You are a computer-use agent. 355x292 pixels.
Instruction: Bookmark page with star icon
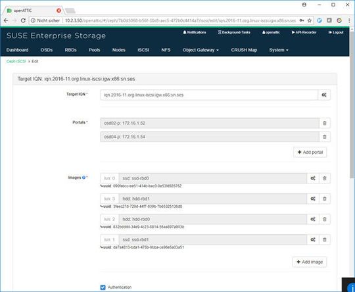(x=309, y=20)
